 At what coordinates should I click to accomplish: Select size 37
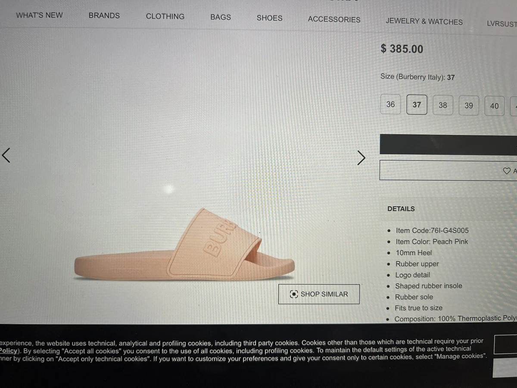pos(417,105)
